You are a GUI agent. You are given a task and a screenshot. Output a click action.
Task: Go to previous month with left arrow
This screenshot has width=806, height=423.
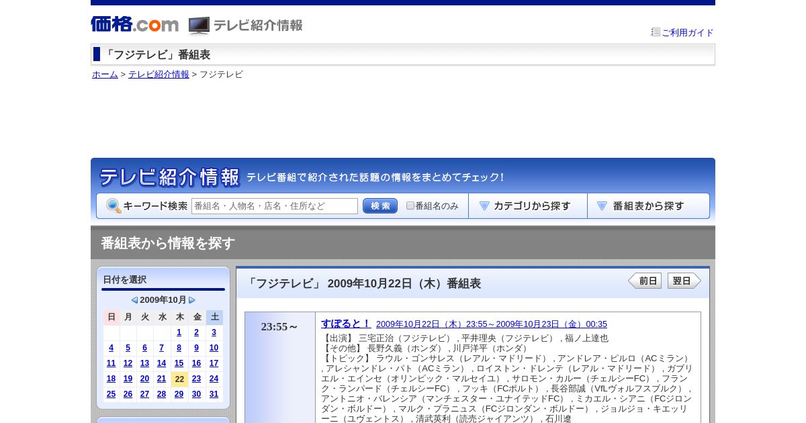click(134, 300)
